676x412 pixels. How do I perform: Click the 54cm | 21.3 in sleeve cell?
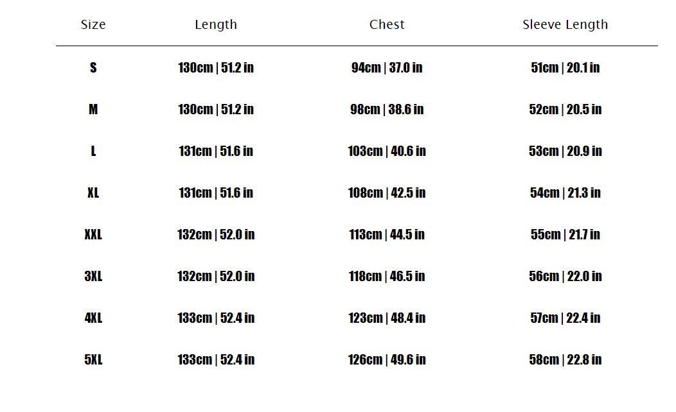pos(565,193)
